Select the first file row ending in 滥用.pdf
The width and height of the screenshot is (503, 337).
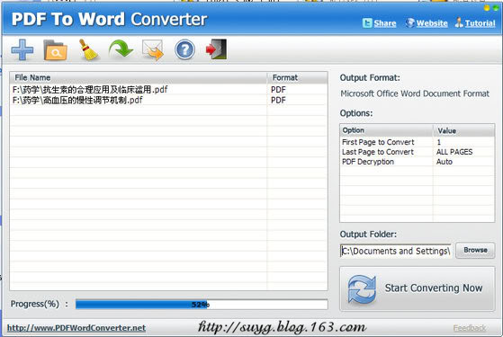click(168, 90)
